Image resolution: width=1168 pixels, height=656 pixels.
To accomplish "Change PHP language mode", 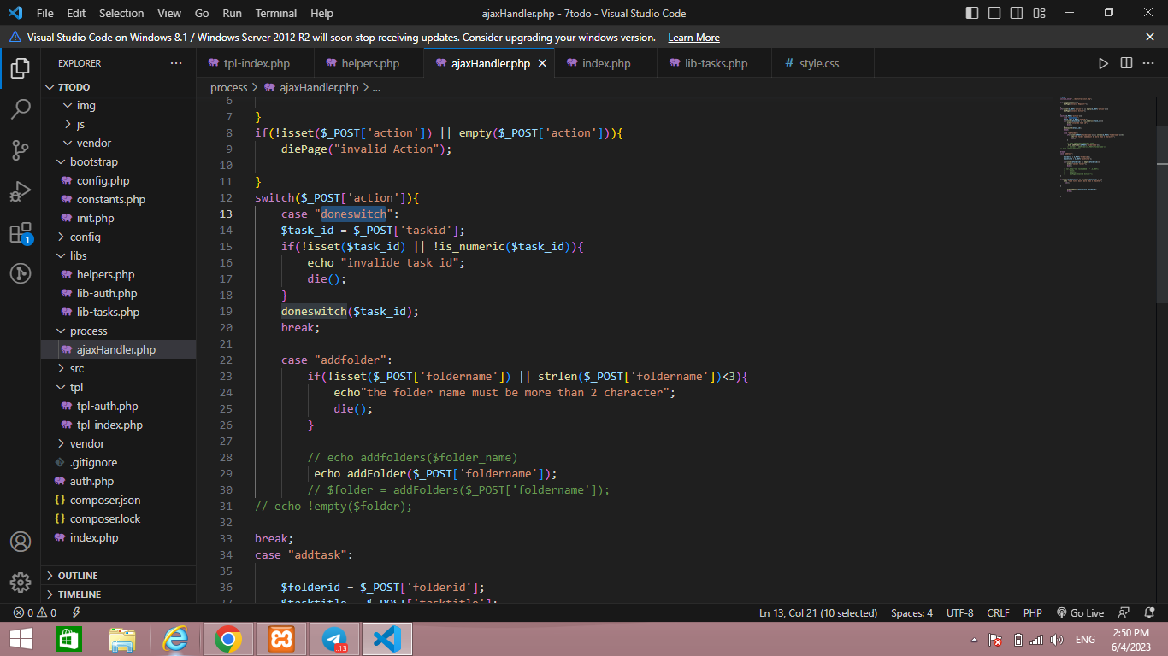I will point(1033,613).
